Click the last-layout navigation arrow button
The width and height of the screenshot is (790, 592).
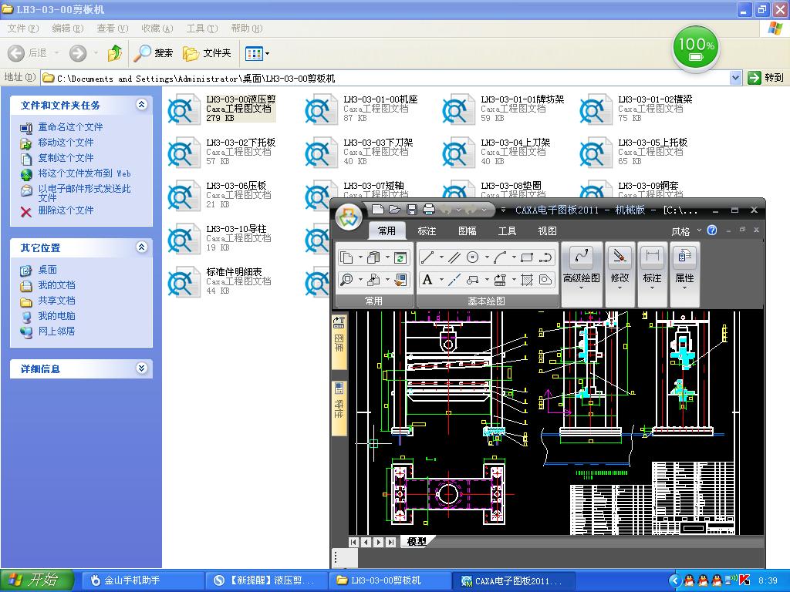click(x=390, y=542)
